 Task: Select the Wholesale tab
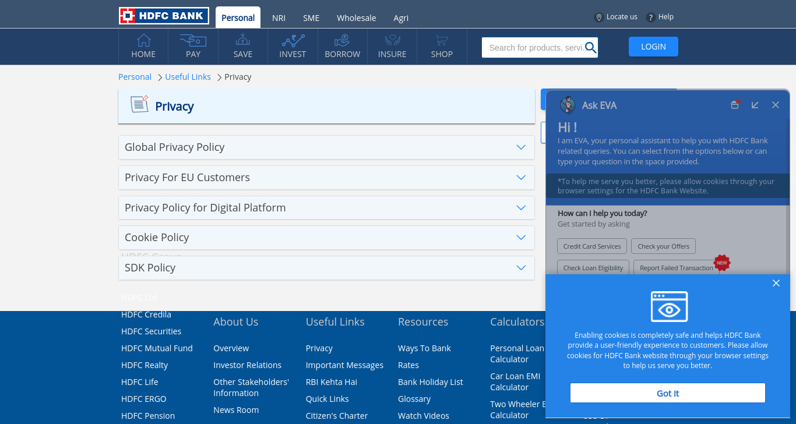click(x=356, y=18)
